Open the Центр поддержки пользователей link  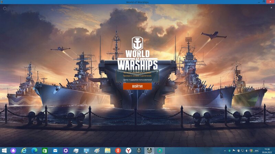point(137,80)
